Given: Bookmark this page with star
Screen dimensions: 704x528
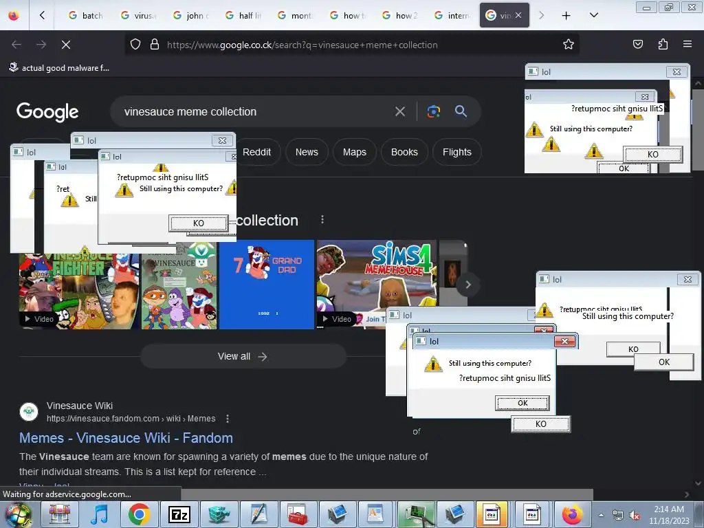Looking at the screenshot, I should click(x=569, y=45).
